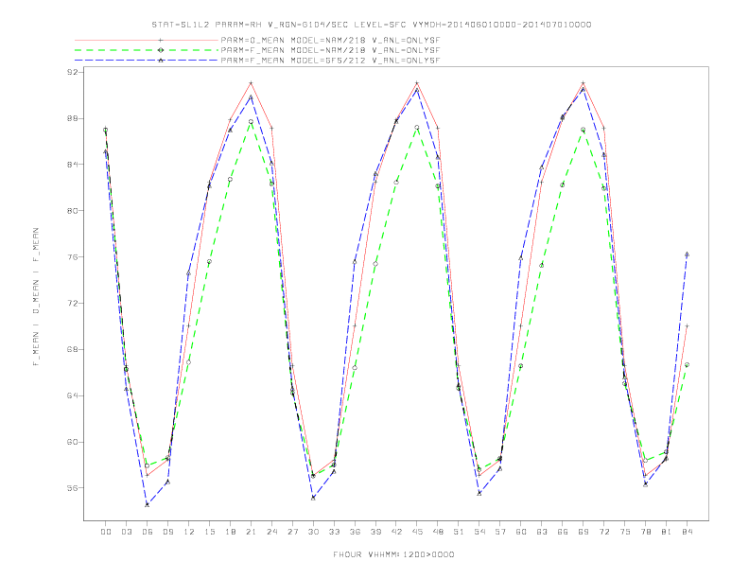Click x-axis tick label 15
Screen dimensions: 749x579
(x=209, y=532)
